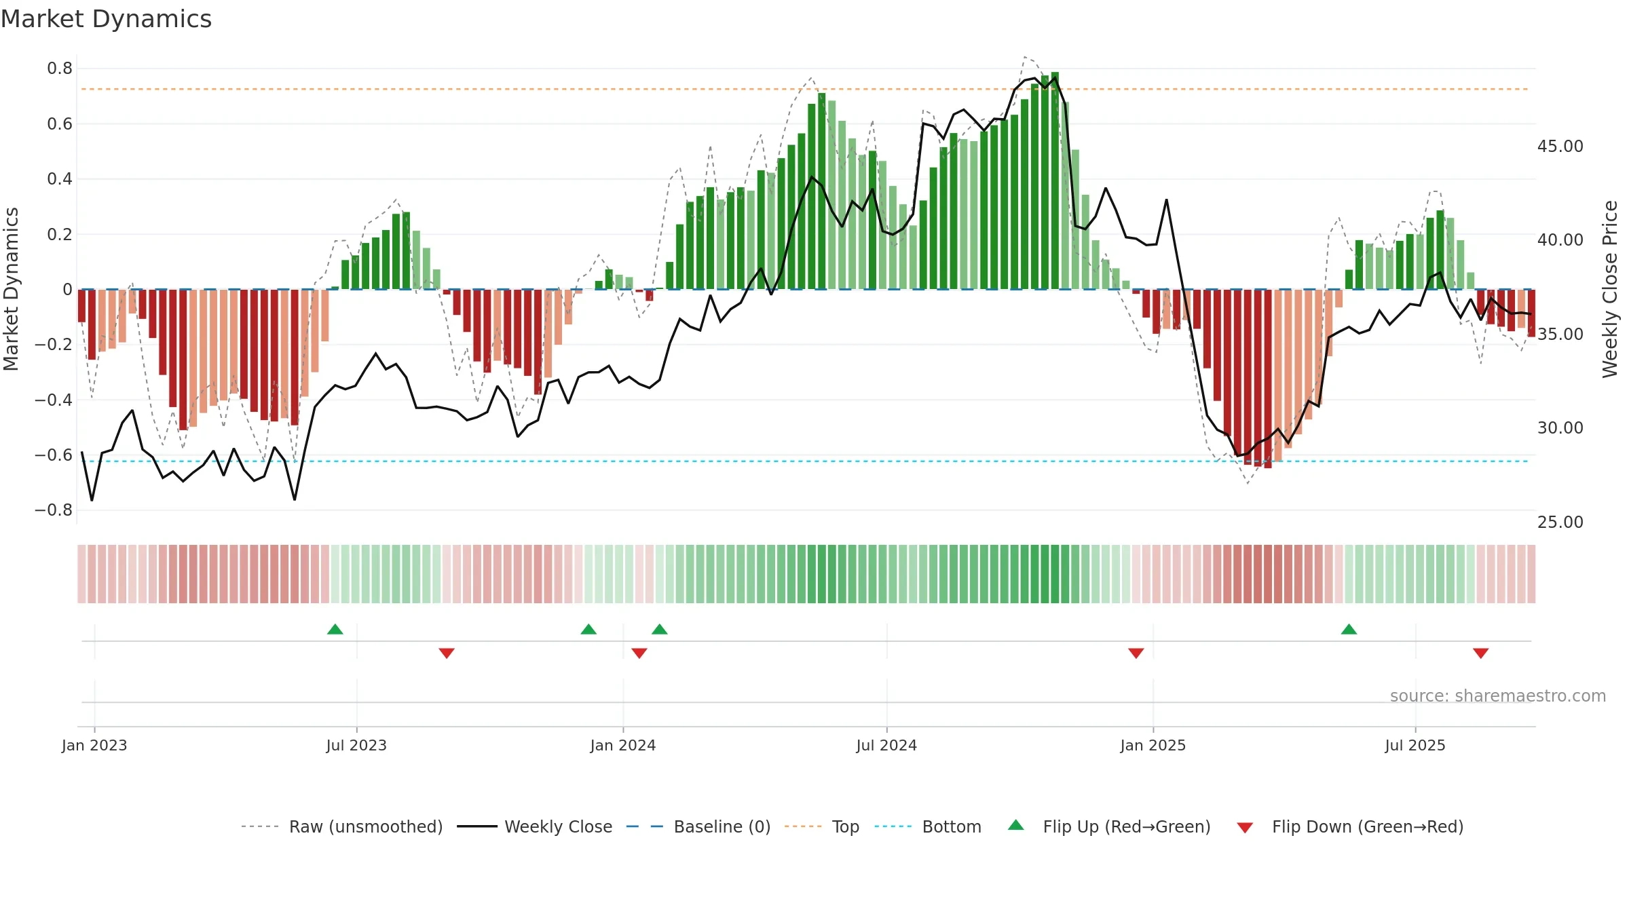
Task: Toggle the Weekly Close legend entry
Action: tap(535, 826)
